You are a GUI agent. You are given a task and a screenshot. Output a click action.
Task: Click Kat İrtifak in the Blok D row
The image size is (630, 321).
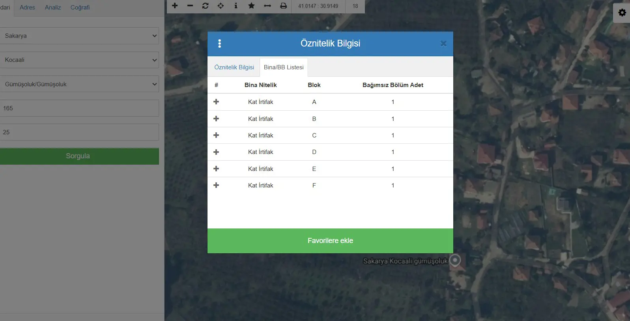click(x=260, y=152)
